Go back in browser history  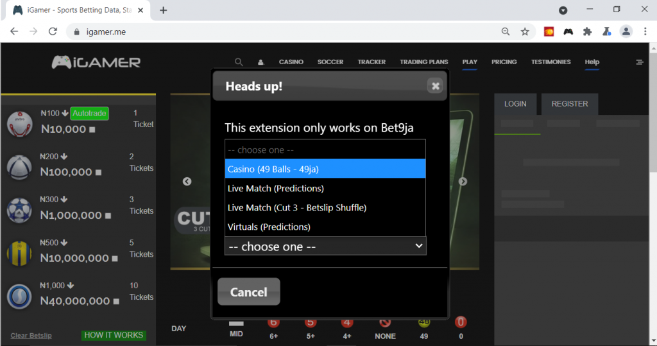(14, 31)
